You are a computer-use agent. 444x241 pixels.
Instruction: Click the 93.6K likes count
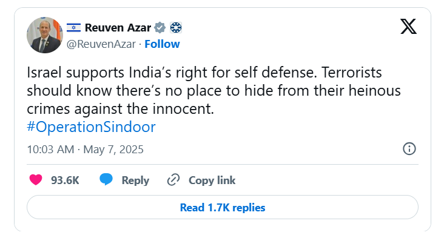65,180
